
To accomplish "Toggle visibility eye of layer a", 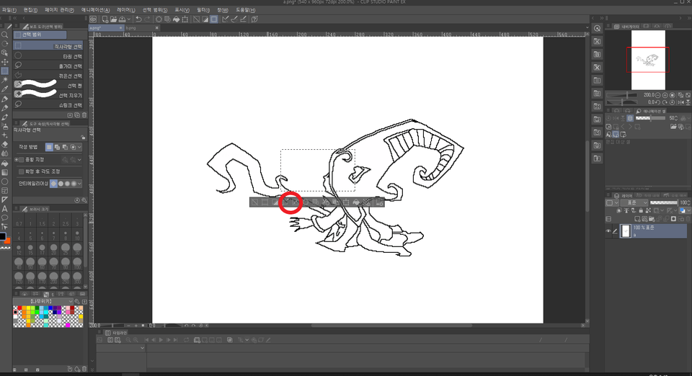I will (x=608, y=231).
